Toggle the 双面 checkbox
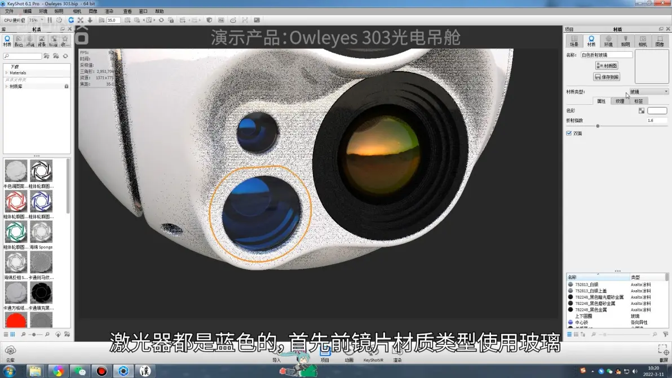This screenshot has height=378, width=672. pos(569,133)
